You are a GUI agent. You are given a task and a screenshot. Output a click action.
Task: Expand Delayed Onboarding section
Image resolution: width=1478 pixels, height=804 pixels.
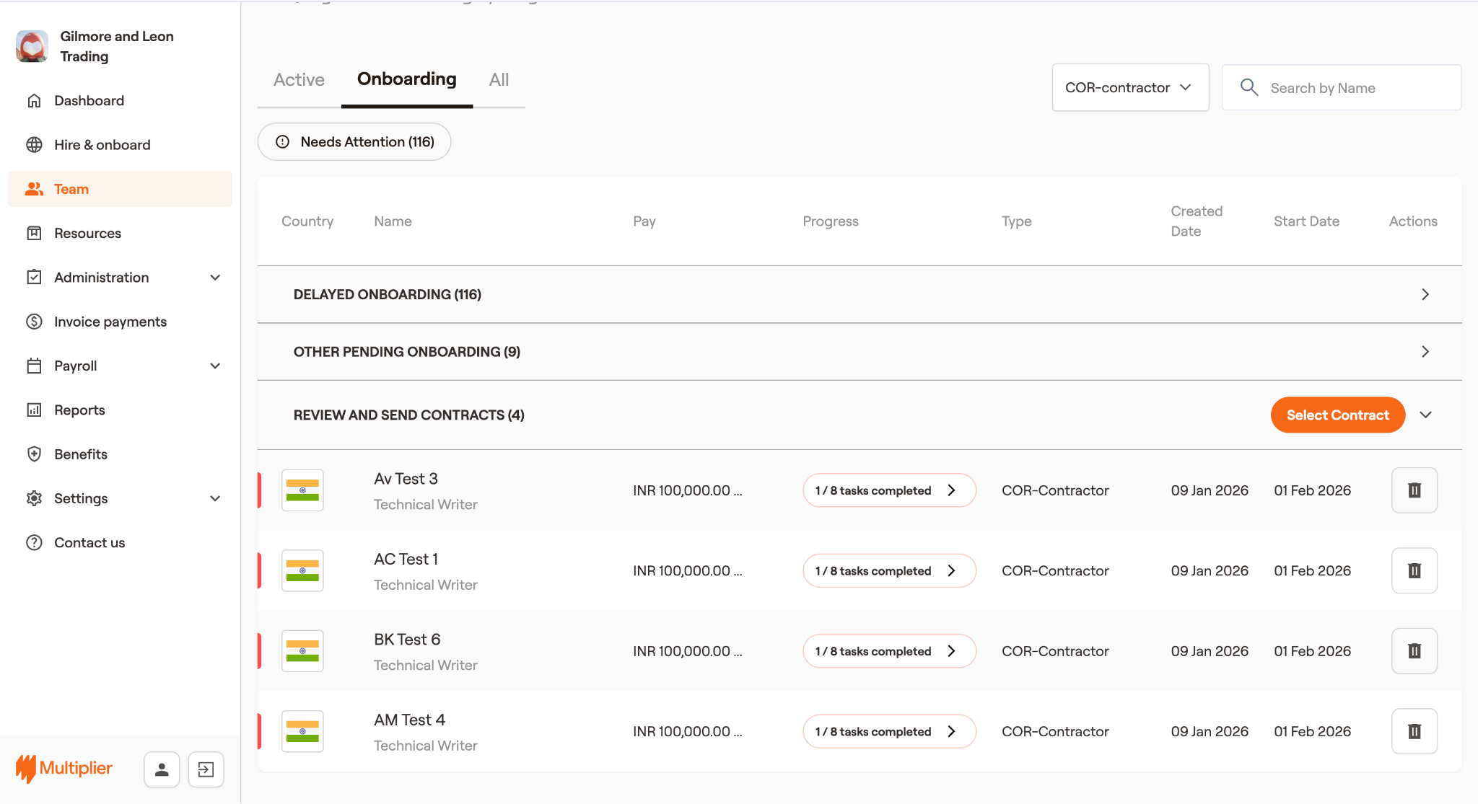(x=1425, y=294)
